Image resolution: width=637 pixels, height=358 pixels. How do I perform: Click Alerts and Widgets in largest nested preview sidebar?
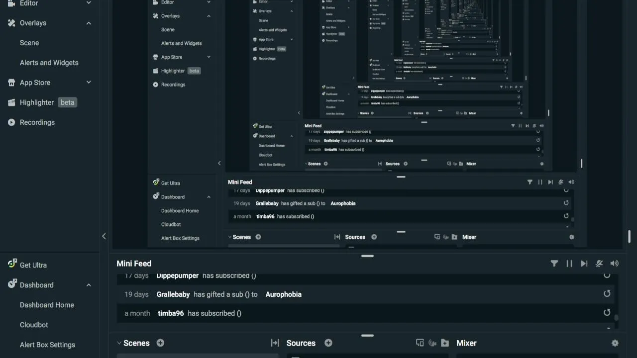tap(181, 43)
